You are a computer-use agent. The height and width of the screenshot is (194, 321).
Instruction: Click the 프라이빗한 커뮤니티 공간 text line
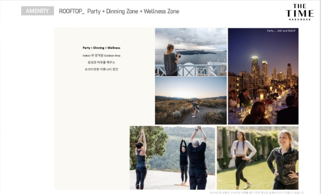(101, 69)
